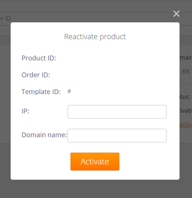
Task: Click the dimmed ID column header behind dialog
Action: (x=5, y=18)
